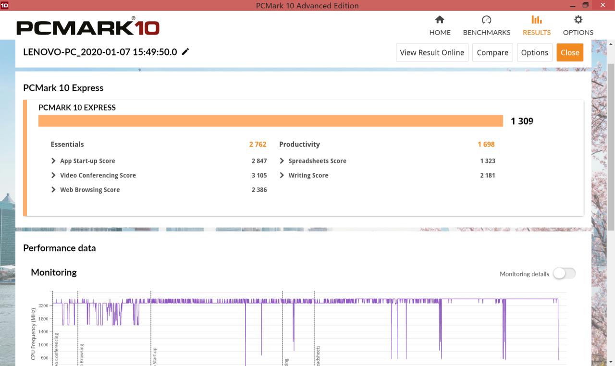Click the Essentials heading

[x=67, y=144]
